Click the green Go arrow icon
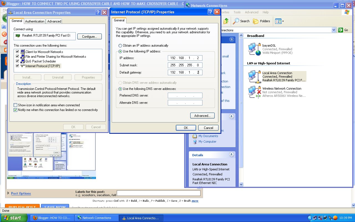The image size is (355, 222). point(341,30)
